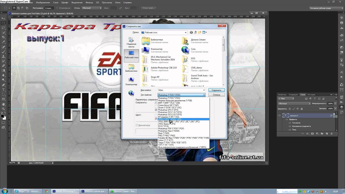Open the Слои menu
Viewport: 345px width, 194px height.
click(x=56, y=2)
